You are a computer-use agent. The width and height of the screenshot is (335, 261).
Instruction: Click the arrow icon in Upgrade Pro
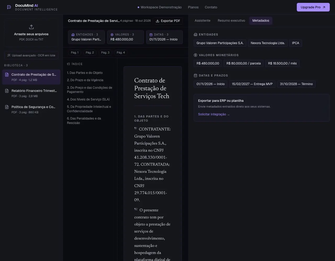(x=324, y=7)
